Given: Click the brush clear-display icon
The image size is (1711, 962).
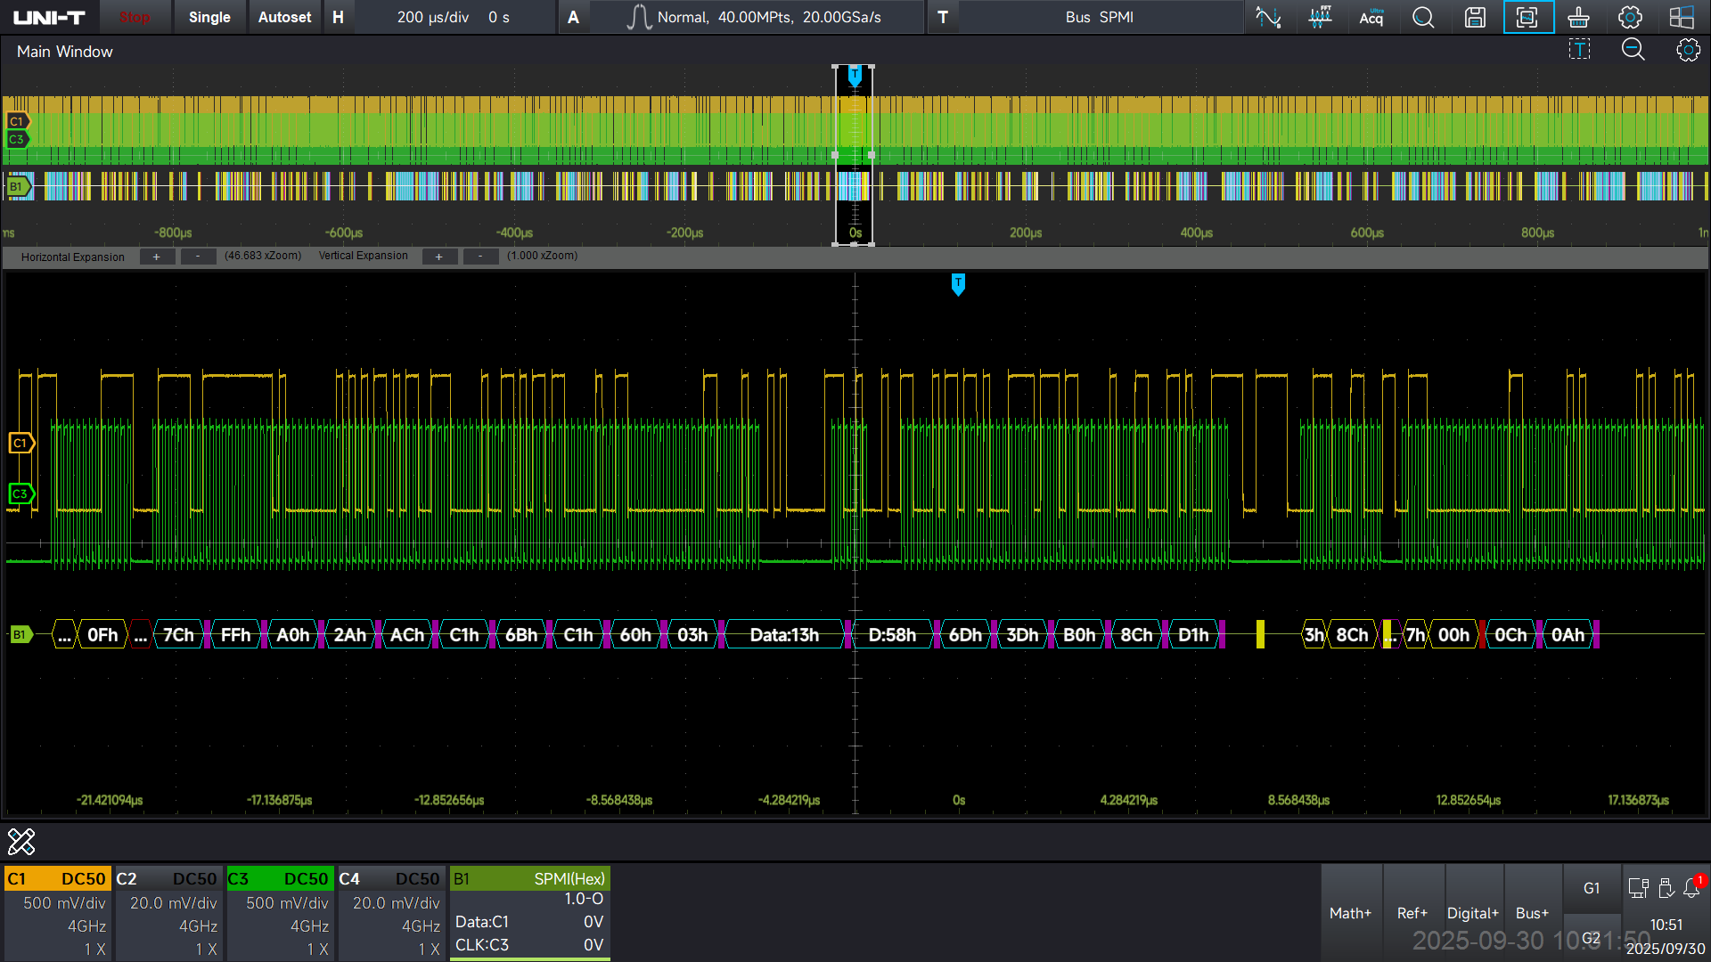Looking at the screenshot, I should [x=1578, y=17].
